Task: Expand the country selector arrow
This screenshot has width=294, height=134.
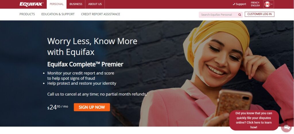Action: (x=272, y=4)
